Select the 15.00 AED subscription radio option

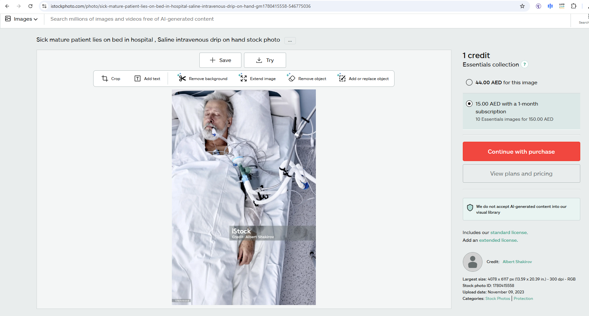(469, 104)
